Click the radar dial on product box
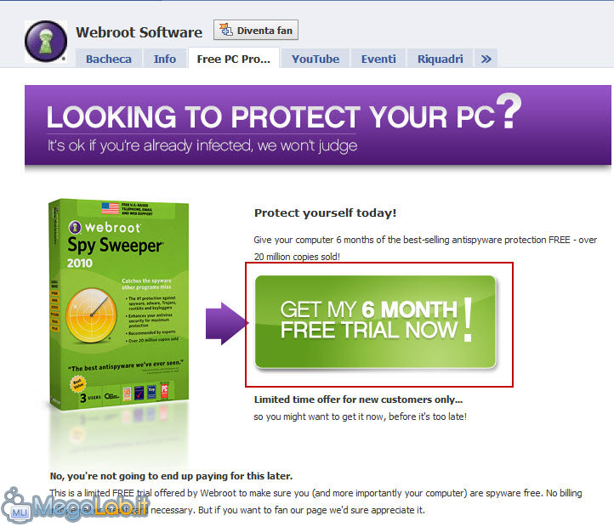 pos(91,315)
